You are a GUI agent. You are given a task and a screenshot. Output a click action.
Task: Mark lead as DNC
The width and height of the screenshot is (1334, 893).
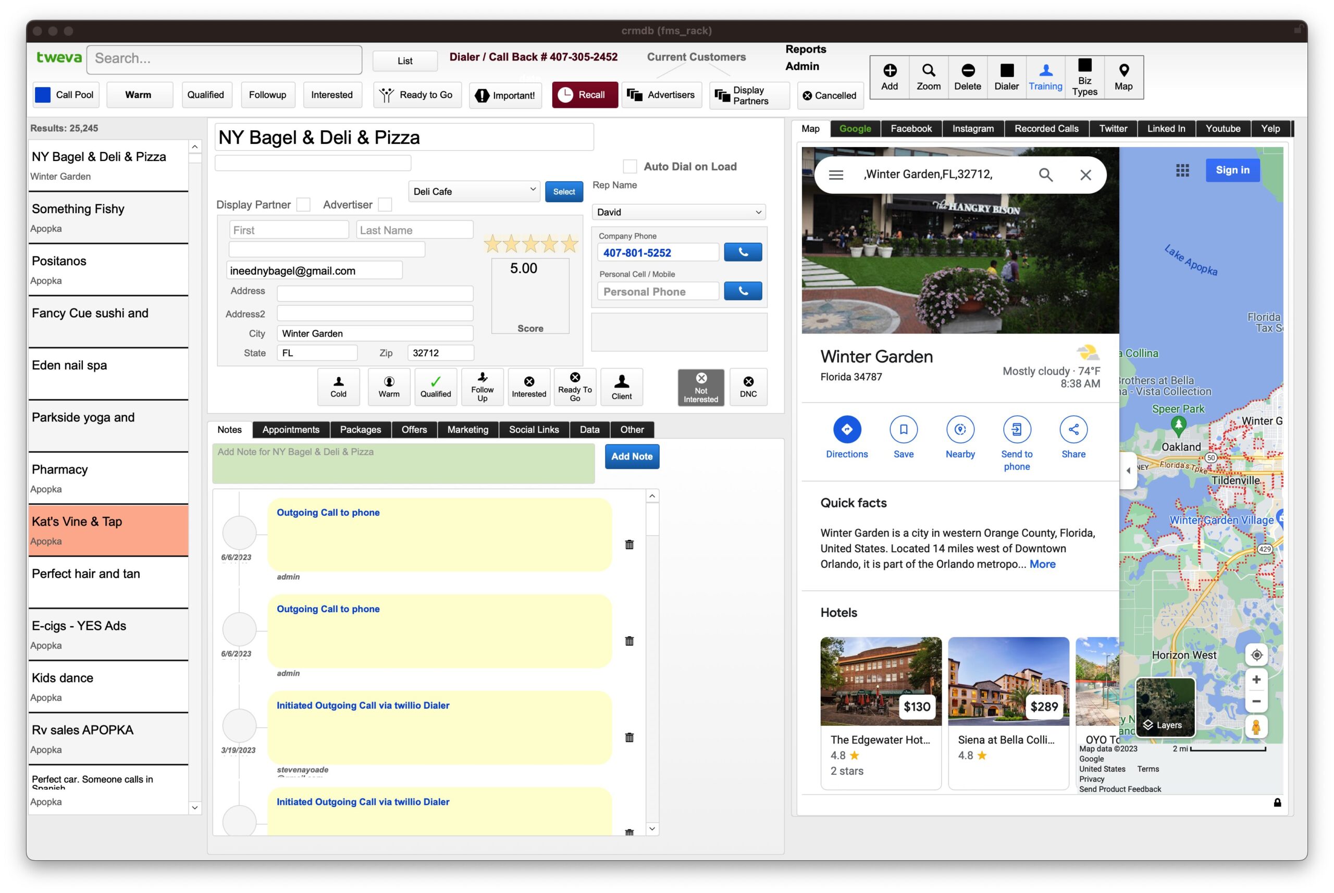click(748, 387)
